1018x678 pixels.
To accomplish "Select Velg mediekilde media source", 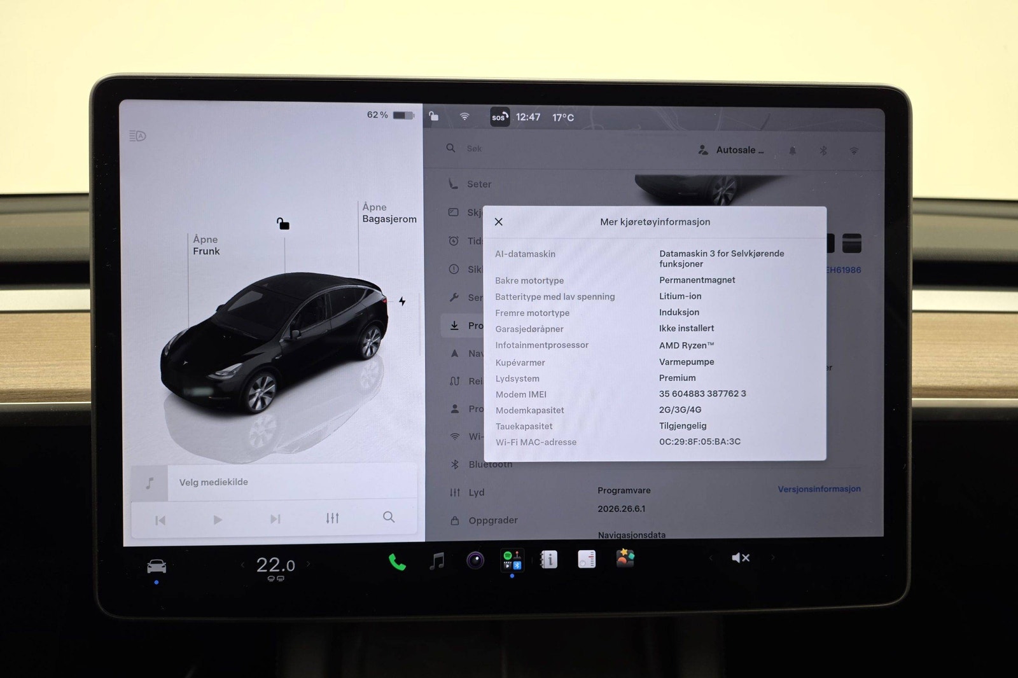I will pyautogui.click(x=213, y=482).
